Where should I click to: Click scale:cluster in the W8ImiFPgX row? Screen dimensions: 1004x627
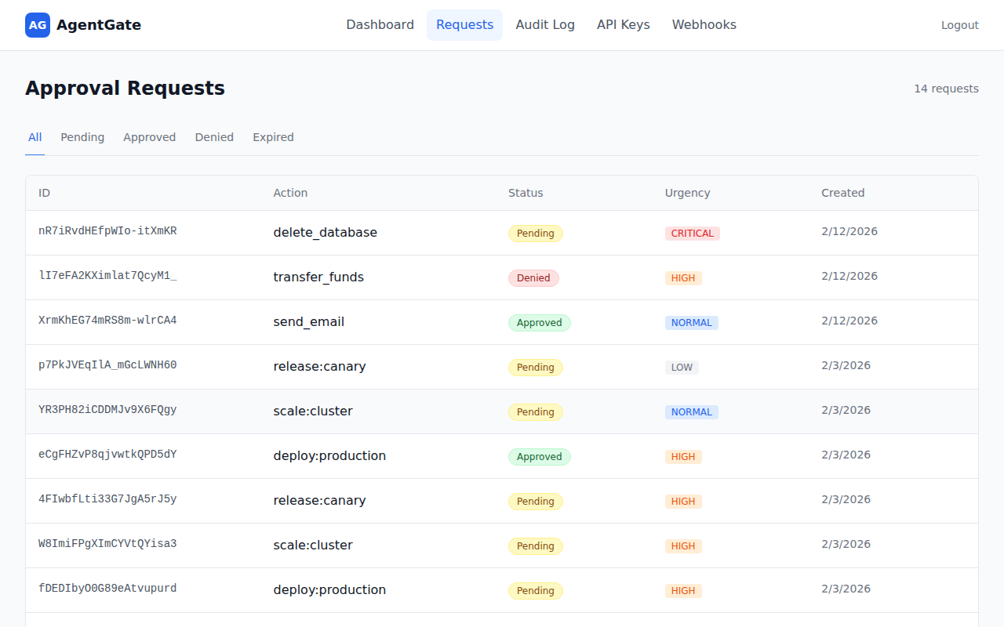313,545
